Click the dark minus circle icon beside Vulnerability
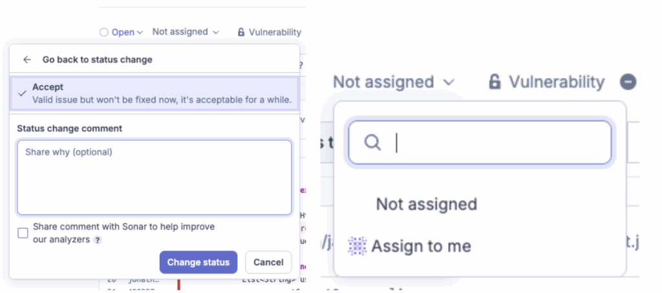Viewport: 662px width, 293px height. click(x=628, y=82)
